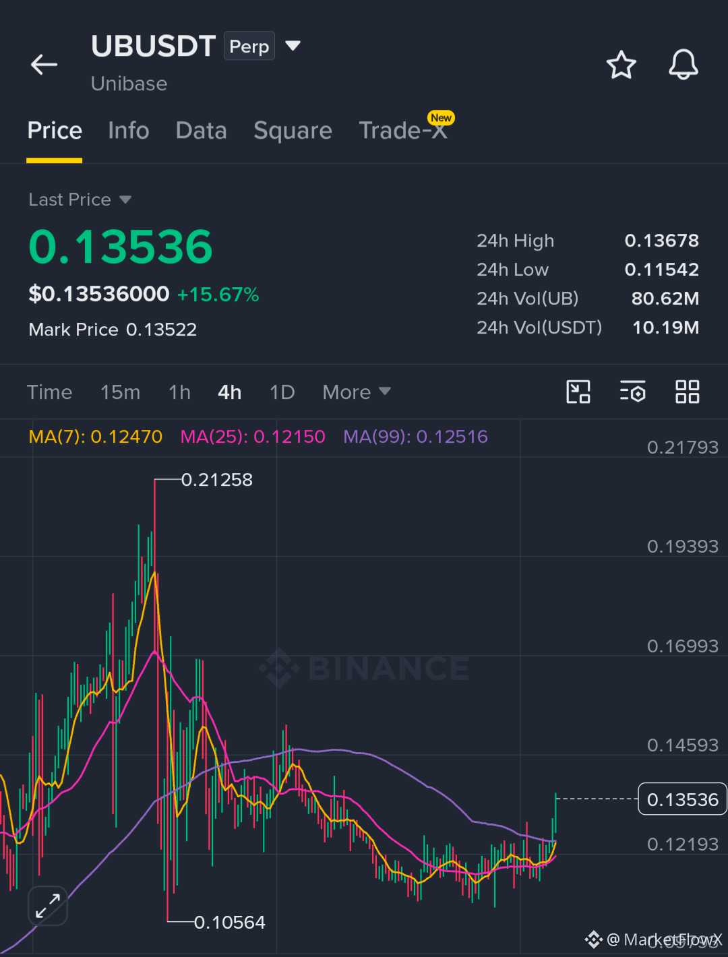Viewport: 728px width, 957px height.
Task: Tap the 0.12193 price axis label
Action: pos(682,844)
